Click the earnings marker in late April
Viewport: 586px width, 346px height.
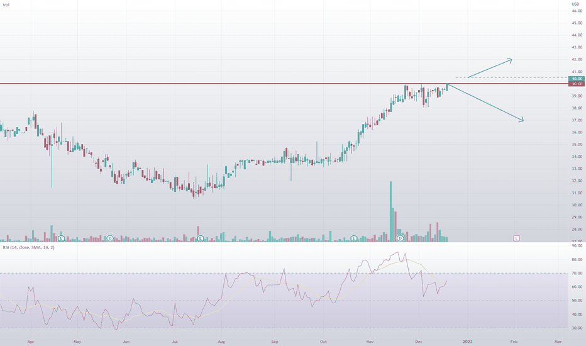pyautogui.click(x=61, y=238)
